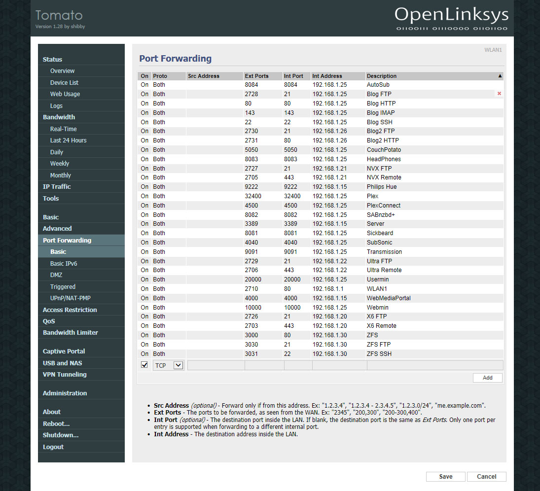Click the OpenLinksys logo

[451, 18]
